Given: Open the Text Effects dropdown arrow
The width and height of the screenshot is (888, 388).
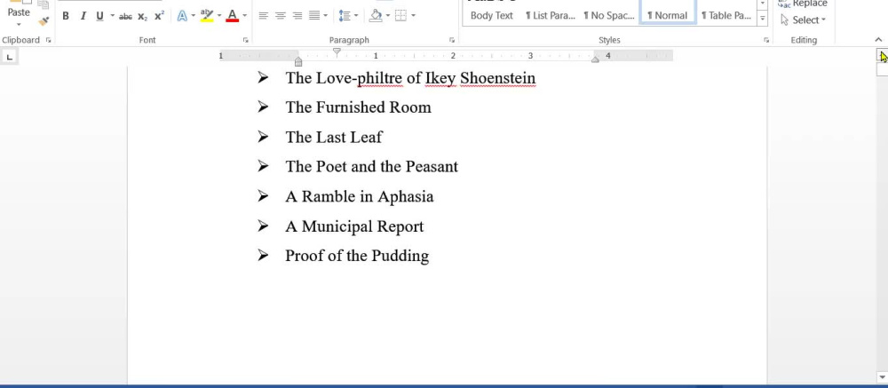Looking at the screenshot, I should point(194,16).
